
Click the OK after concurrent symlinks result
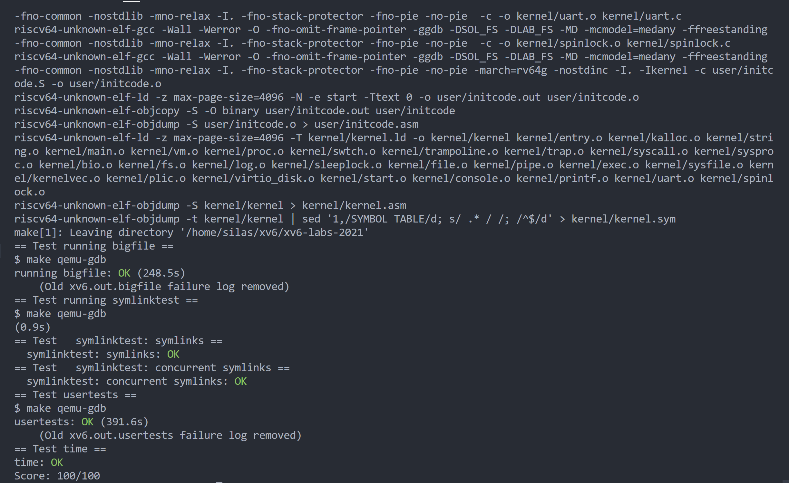coord(240,381)
